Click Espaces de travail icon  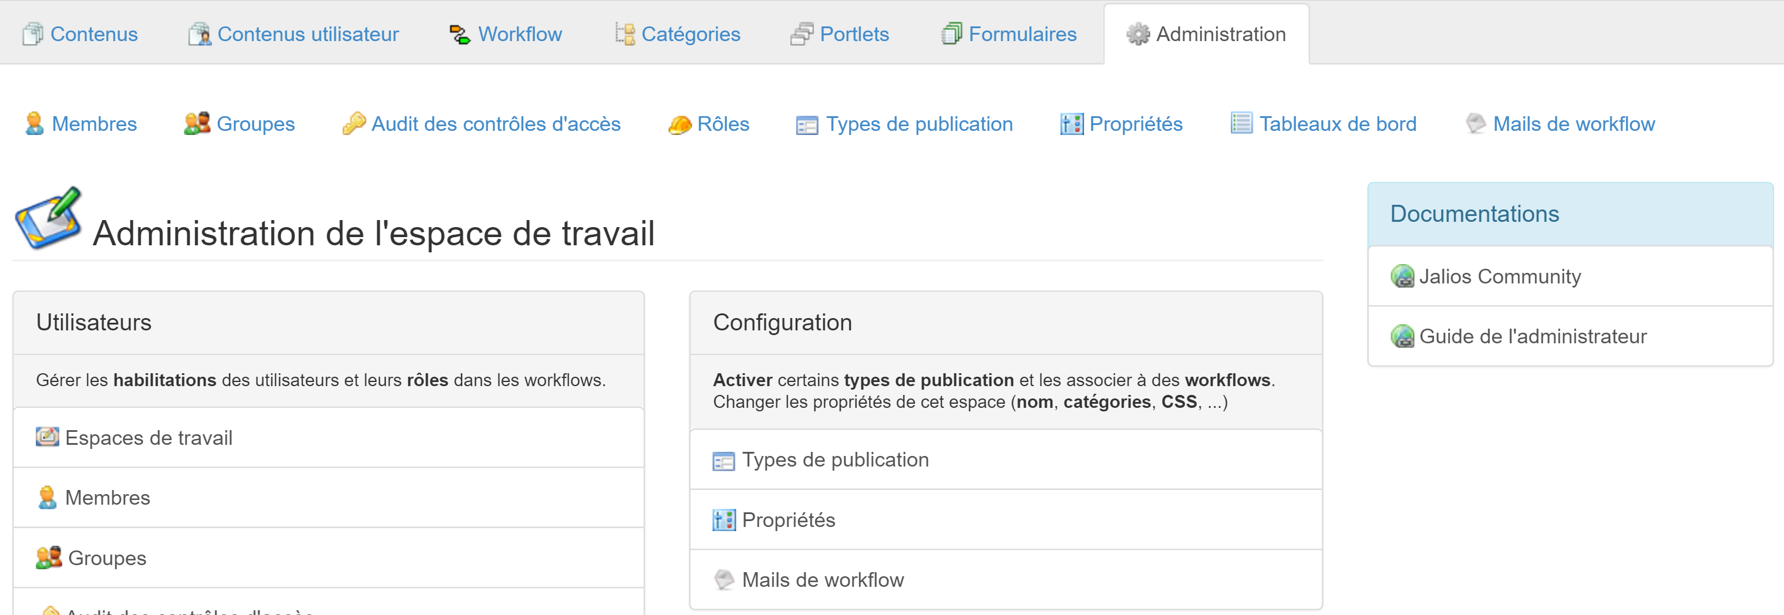click(47, 437)
